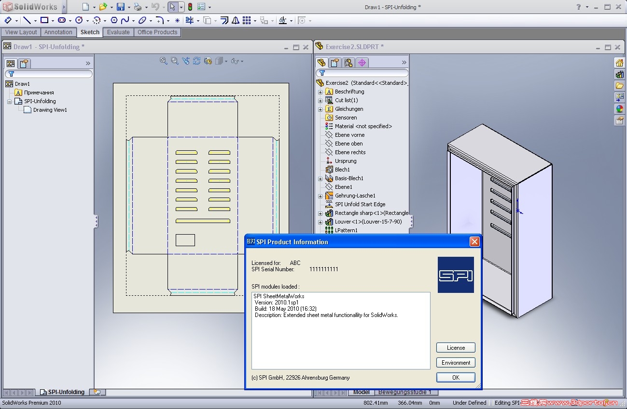627x409 pixels.
Task: Pick the Corner Rectangle sketch tool
Action: (44, 20)
